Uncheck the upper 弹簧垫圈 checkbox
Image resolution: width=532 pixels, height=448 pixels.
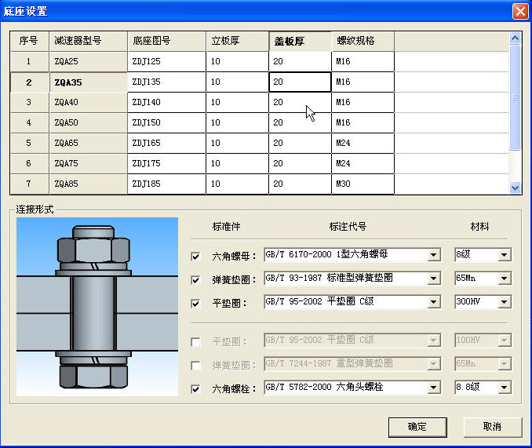point(196,279)
